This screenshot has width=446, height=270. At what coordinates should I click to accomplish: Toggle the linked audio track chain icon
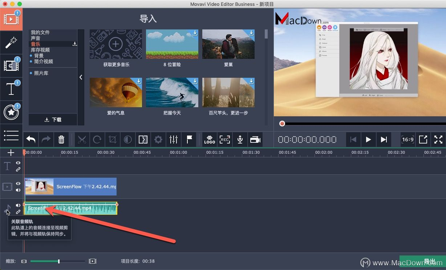point(18,212)
